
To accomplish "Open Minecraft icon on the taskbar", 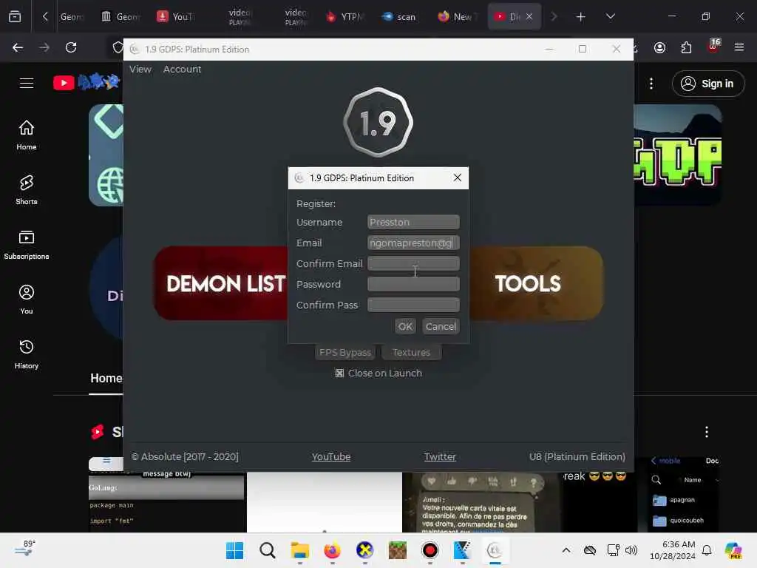I will 397,550.
